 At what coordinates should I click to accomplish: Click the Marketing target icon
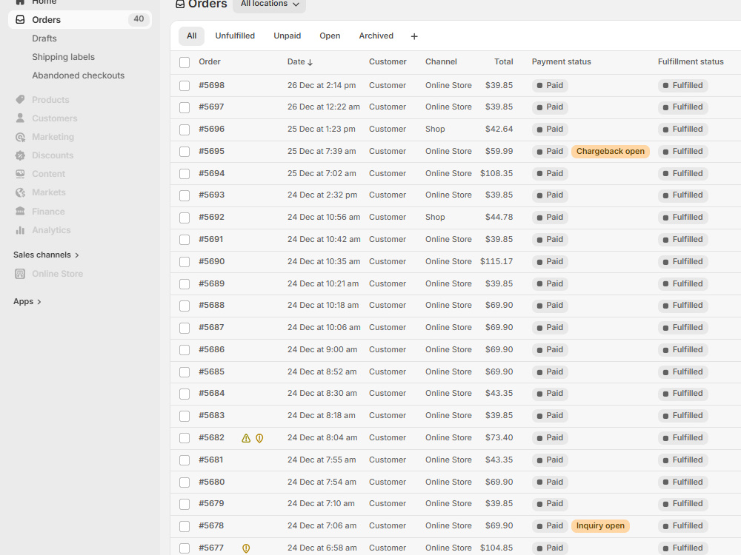(20, 137)
